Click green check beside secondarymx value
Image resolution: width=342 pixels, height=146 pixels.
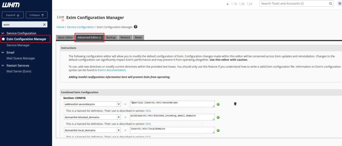218,104
